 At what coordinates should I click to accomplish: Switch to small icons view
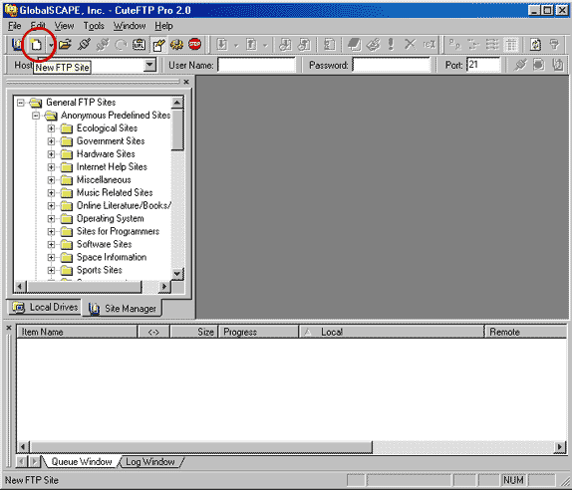coord(473,45)
